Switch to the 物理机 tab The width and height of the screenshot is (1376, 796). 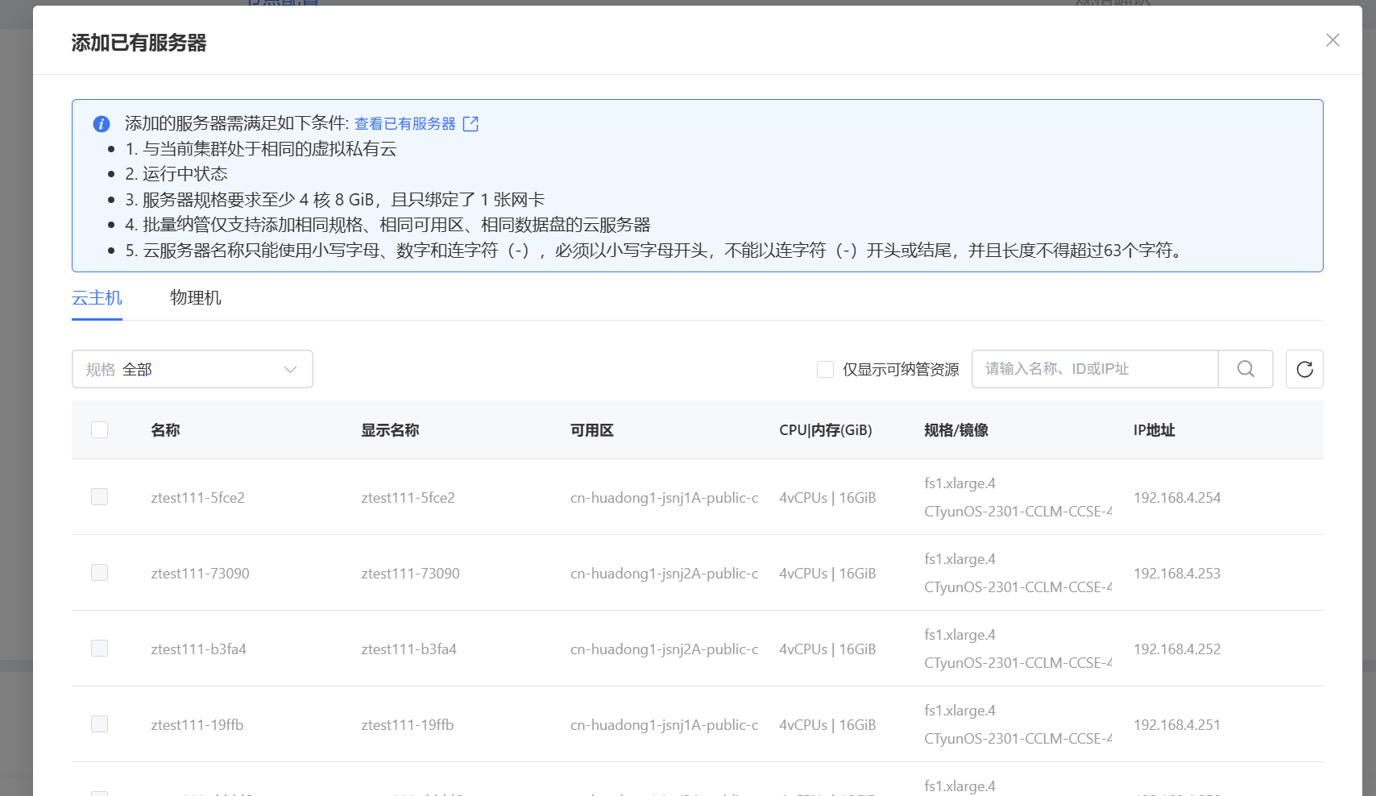coord(196,298)
